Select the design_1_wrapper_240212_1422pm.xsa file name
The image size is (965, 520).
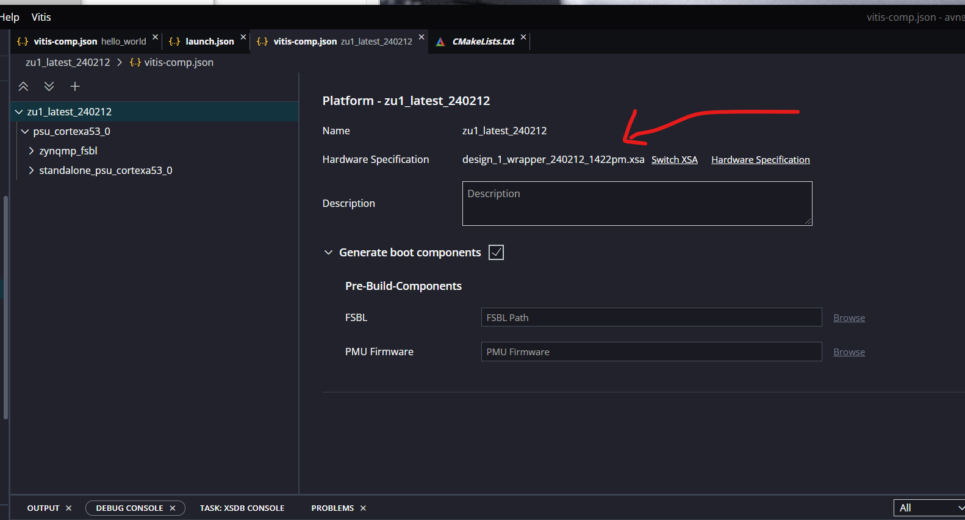coord(553,159)
